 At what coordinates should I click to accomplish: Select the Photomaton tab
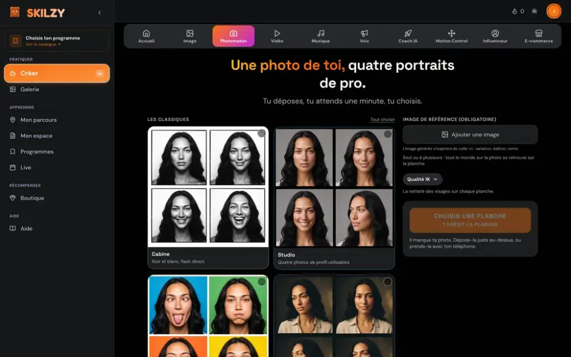[234, 36]
